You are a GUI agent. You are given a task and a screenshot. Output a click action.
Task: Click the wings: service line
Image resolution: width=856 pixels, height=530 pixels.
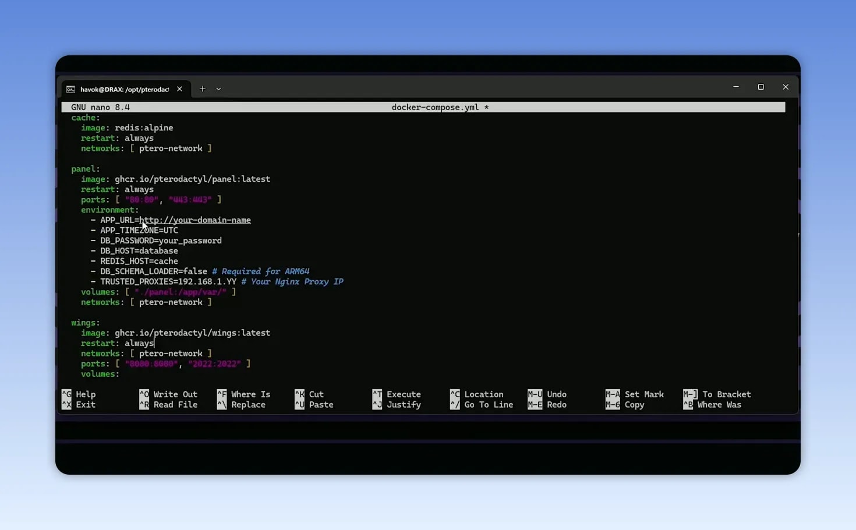(x=86, y=323)
